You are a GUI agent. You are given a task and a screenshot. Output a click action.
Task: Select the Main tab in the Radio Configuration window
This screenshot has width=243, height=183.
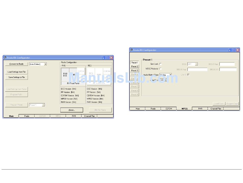point(11,116)
